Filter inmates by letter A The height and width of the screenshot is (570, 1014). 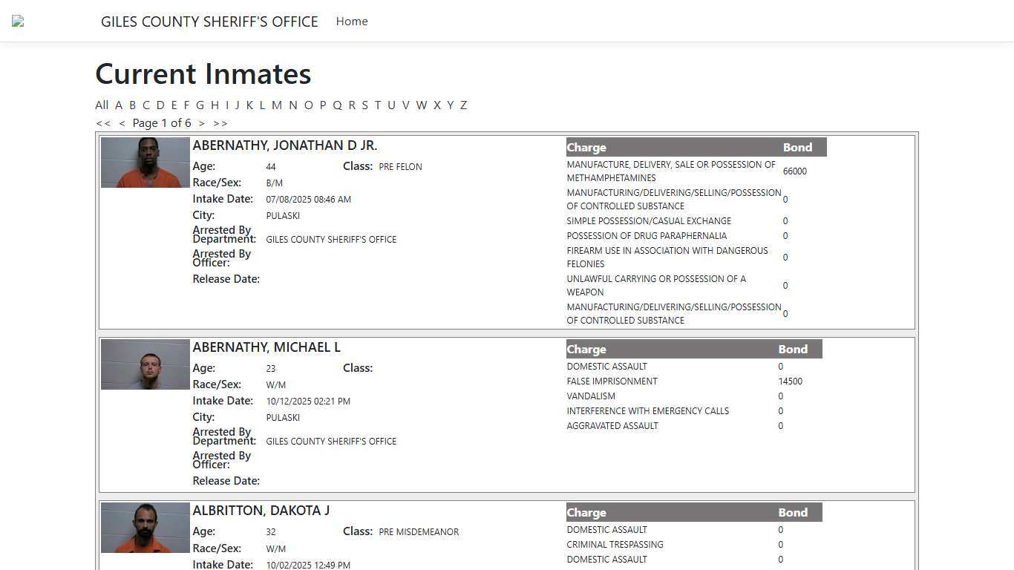(x=119, y=105)
